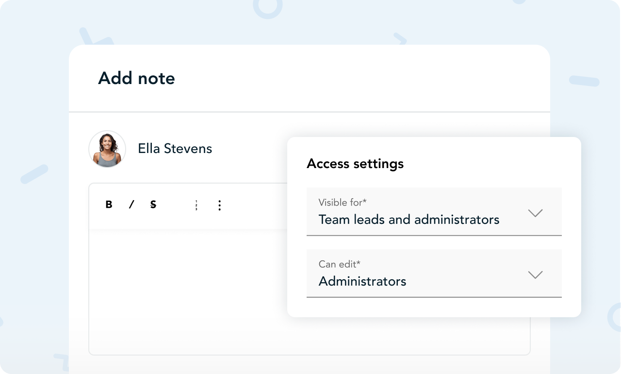
Task: Select the 'Team leads and administrators' value
Action: [409, 220]
